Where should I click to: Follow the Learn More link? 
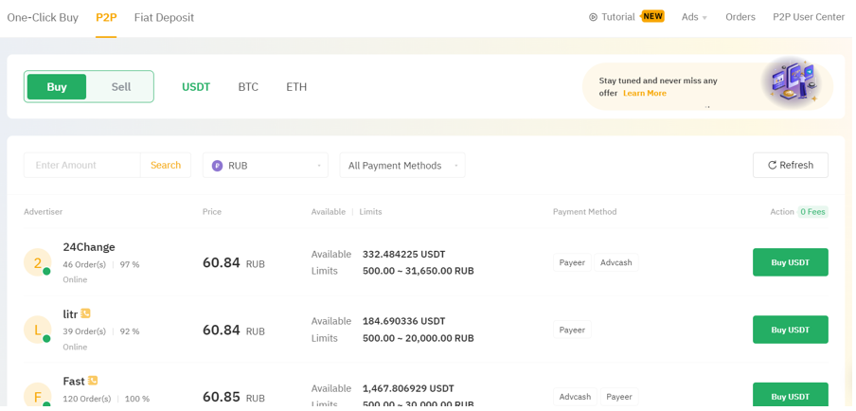click(645, 94)
